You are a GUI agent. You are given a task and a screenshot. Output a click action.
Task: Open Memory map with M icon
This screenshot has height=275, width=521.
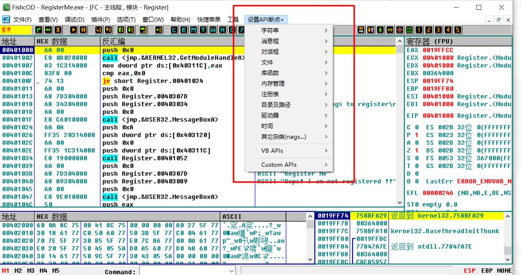(x=193, y=30)
